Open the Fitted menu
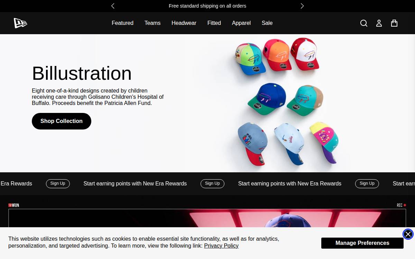 click(x=214, y=23)
